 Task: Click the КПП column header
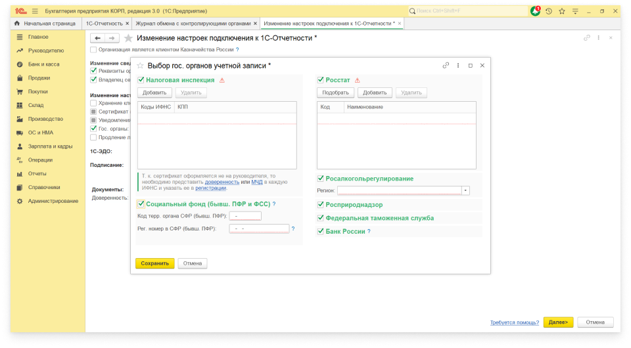point(235,107)
